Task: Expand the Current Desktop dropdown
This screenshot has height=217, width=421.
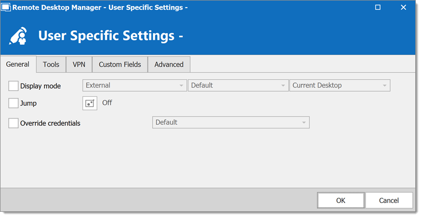Action: pos(339,85)
